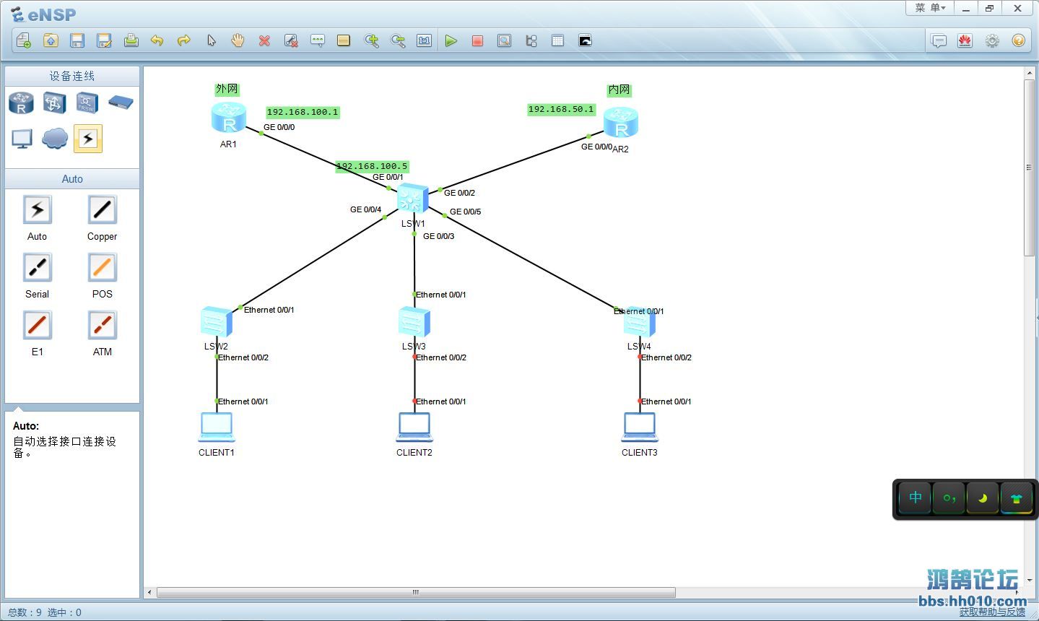Click the 192.168.100.5 label
The image size is (1039, 621).
pyautogui.click(x=372, y=166)
